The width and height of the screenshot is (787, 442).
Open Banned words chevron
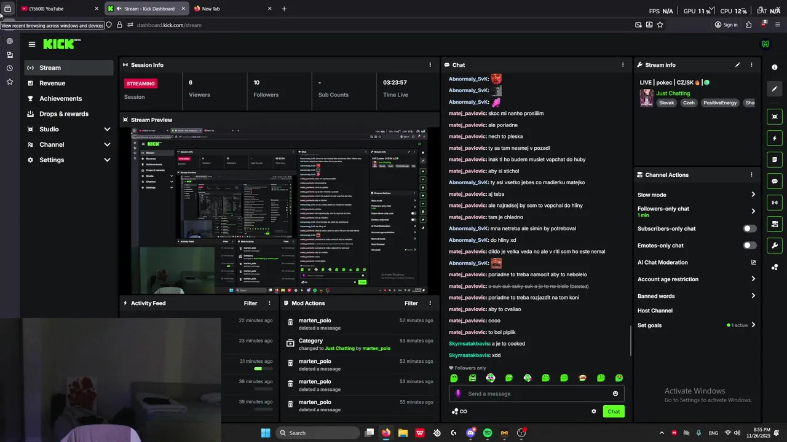pos(753,296)
